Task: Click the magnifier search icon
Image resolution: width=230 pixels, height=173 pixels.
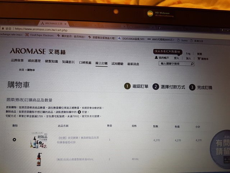Action: (192, 64)
